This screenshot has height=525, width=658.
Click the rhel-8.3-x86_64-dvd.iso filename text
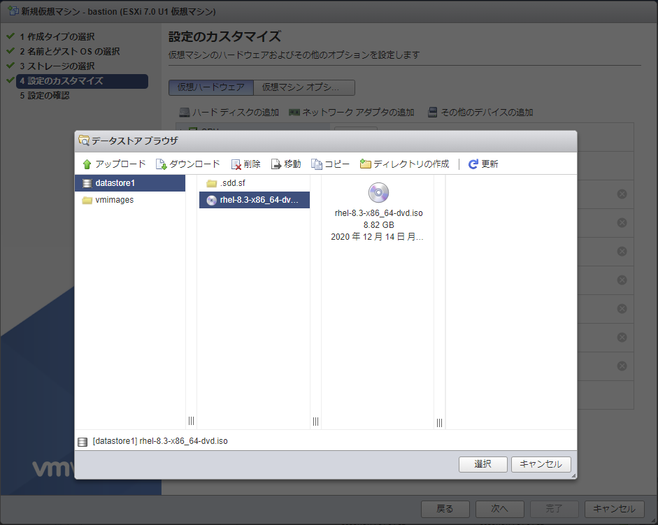tap(378, 213)
